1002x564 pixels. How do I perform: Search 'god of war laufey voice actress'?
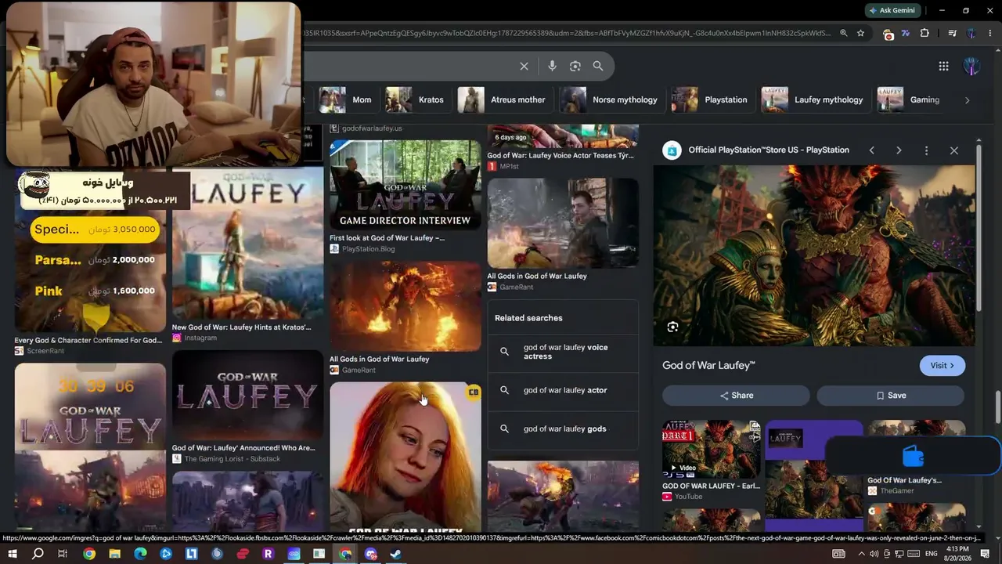[564, 352]
